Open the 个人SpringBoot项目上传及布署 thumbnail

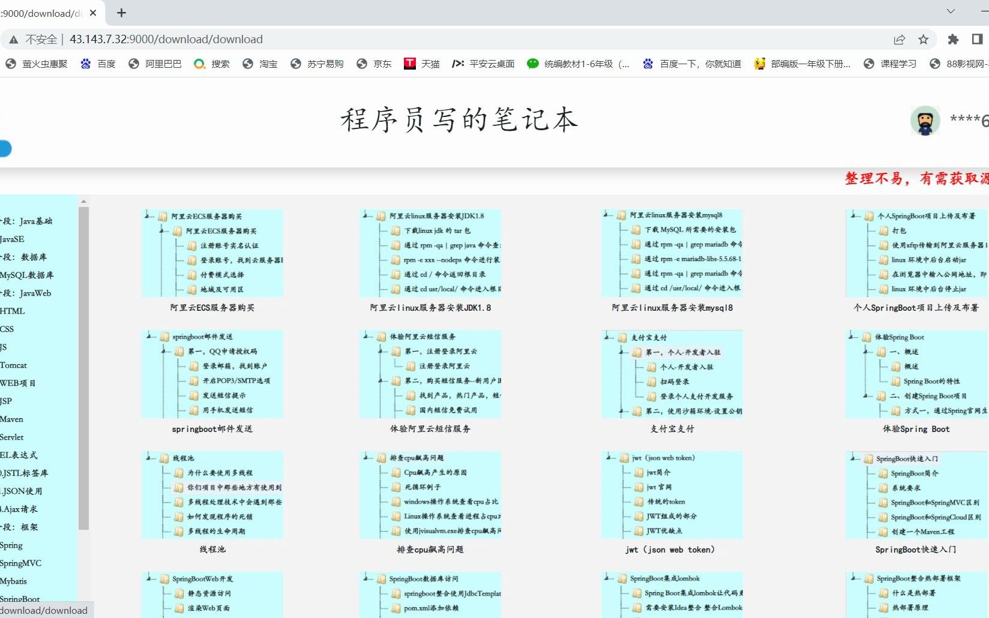(916, 253)
